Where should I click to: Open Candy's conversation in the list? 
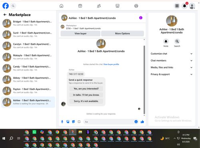pos(28,68)
